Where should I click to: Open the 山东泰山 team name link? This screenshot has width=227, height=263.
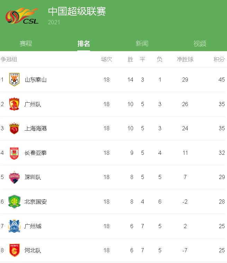35,79
